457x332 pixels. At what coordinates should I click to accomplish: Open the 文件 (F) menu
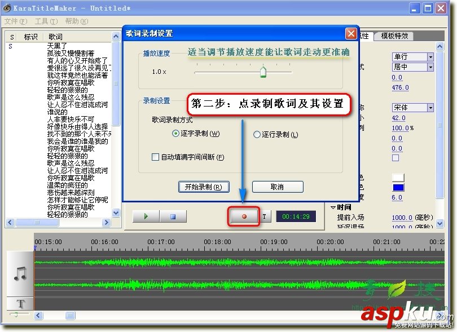[x=16, y=21]
